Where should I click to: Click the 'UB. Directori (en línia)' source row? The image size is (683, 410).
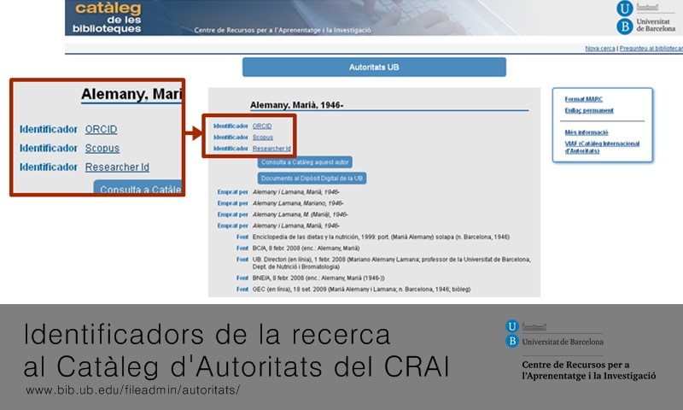[392, 263]
